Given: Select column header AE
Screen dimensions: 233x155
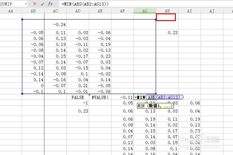Looking at the screenshot, I should pyautogui.click(x=100, y=11).
